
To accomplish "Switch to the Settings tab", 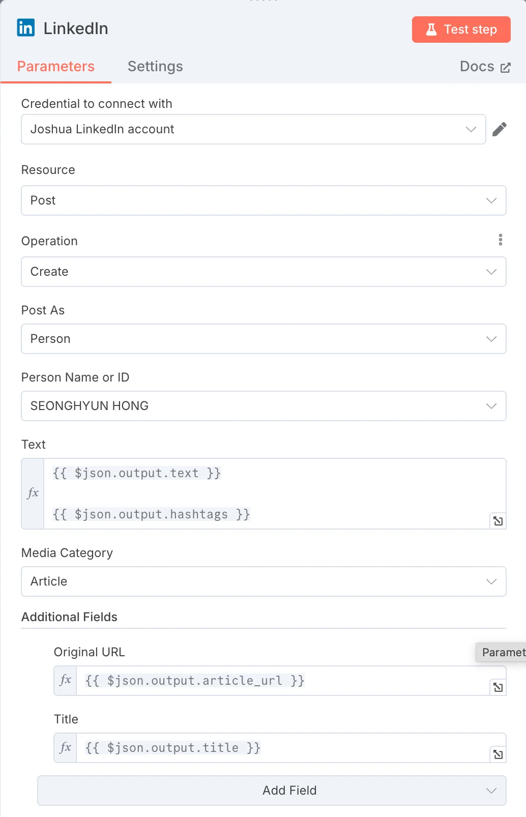I will 155,66.
